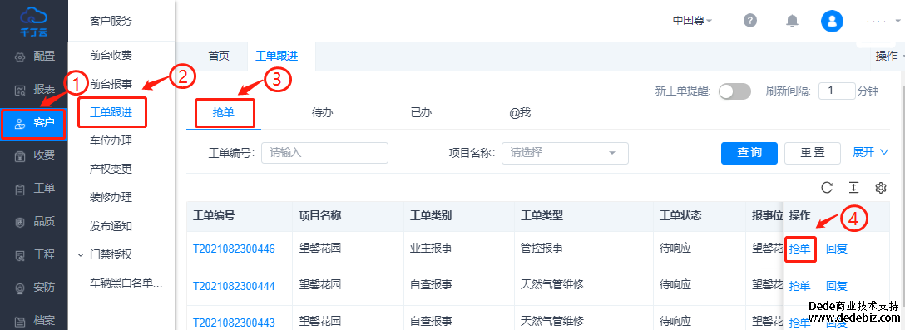
Task: Open the 安防 security section
Action: [34, 288]
